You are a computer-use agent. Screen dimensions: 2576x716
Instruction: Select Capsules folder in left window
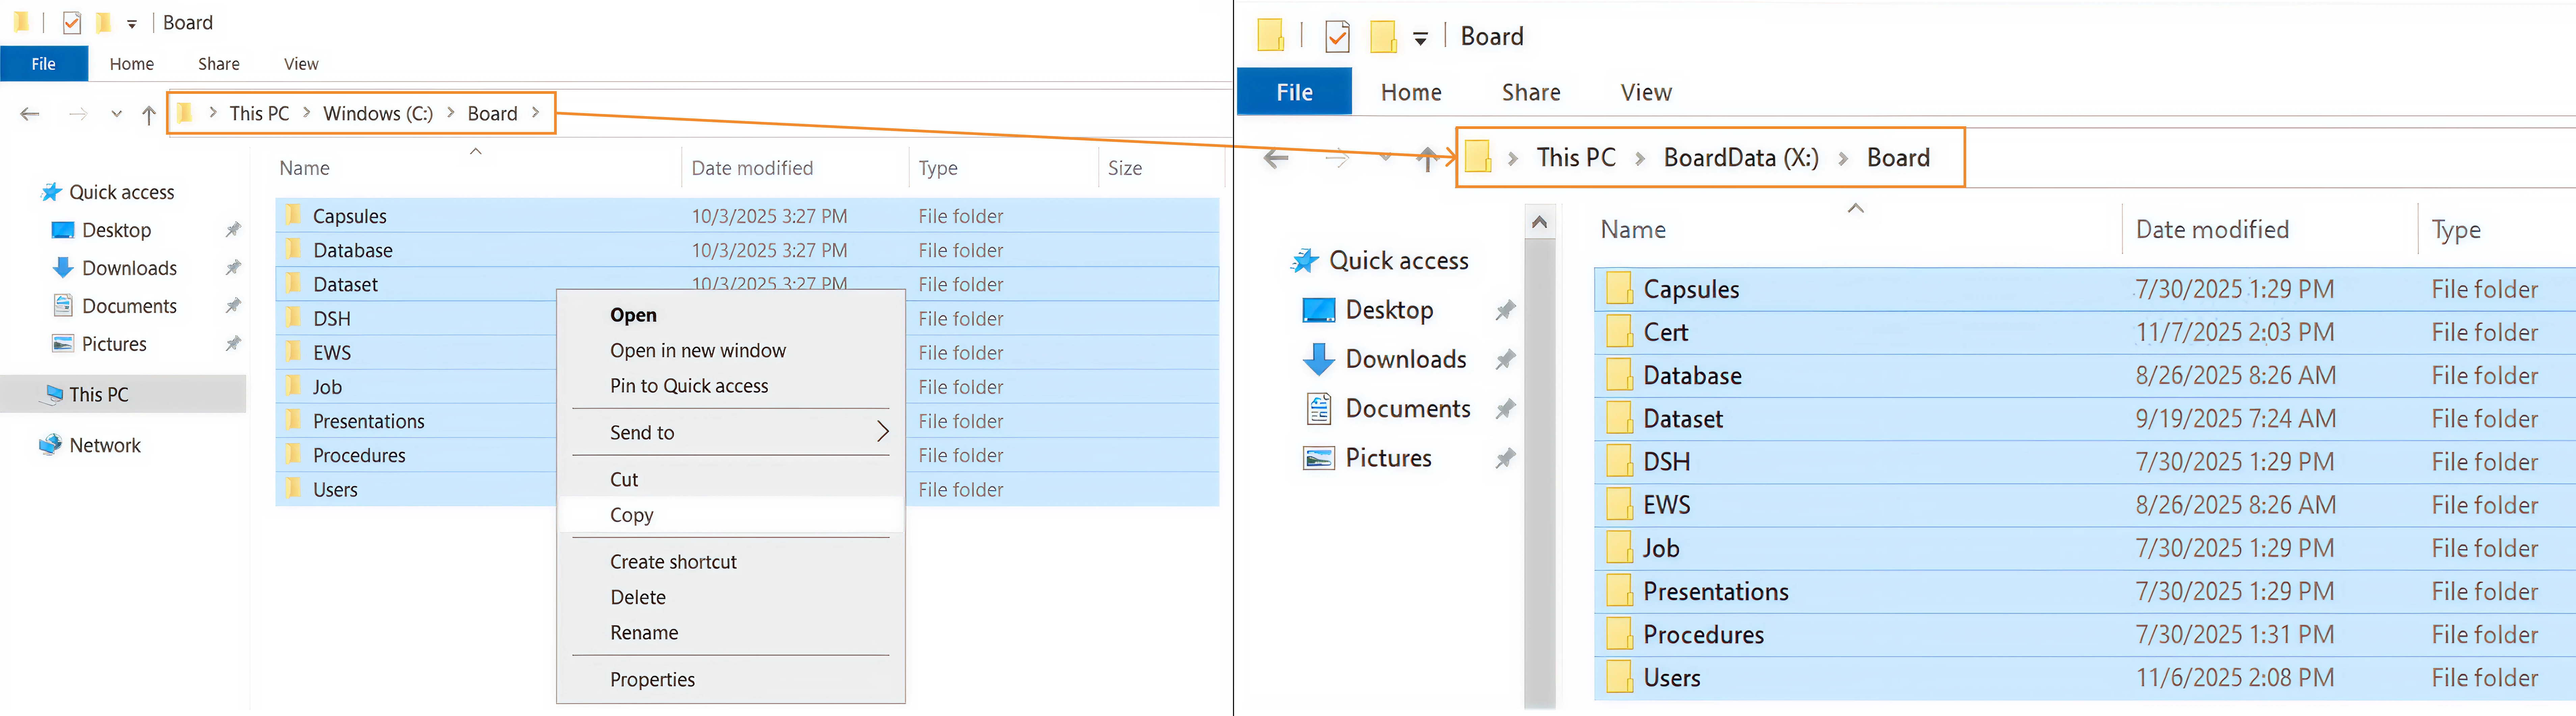747,216
